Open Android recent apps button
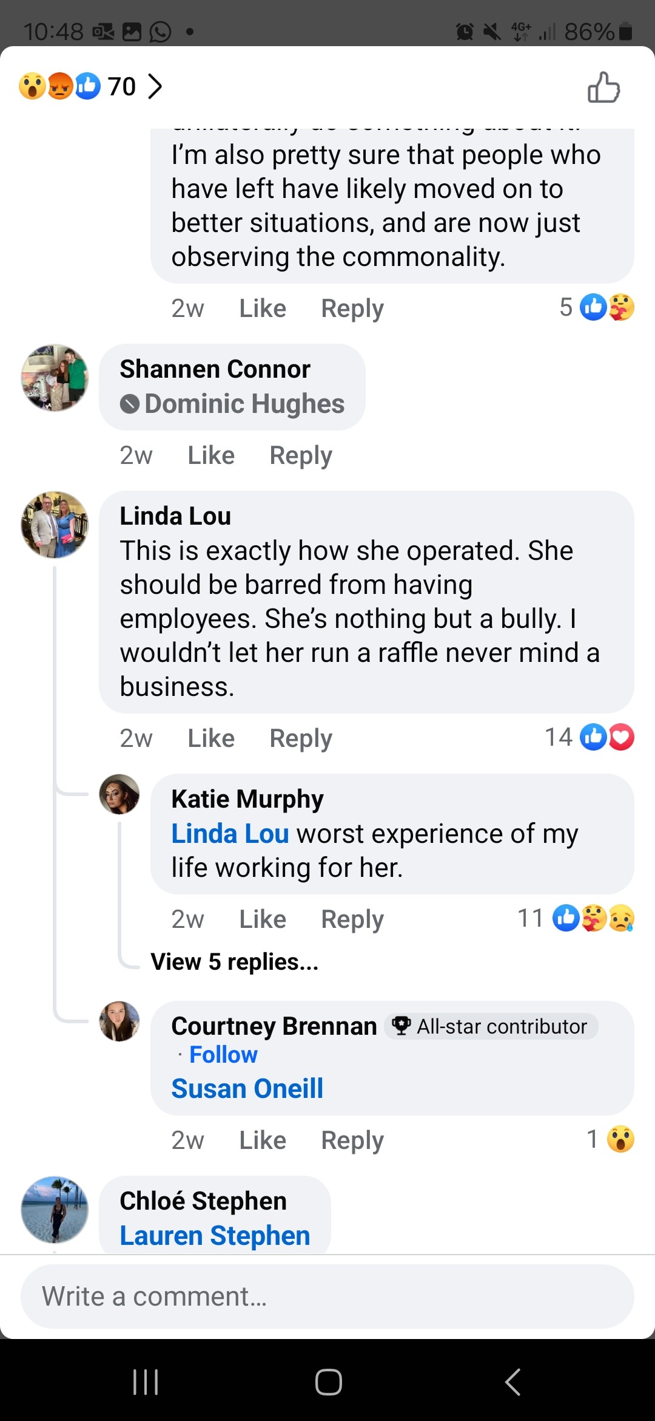655x1421 pixels. [x=146, y=1382]
